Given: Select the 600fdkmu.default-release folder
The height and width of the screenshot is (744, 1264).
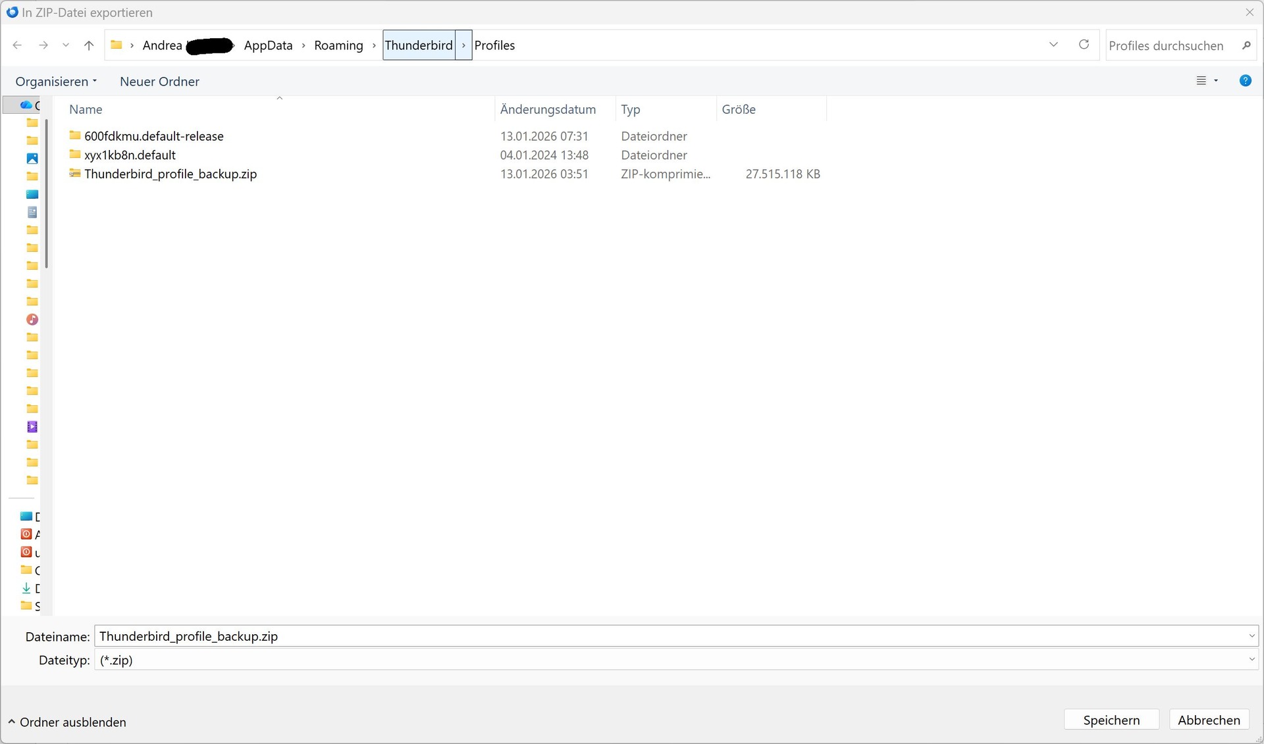Looking at the screenshot, I should pyautogui.click(x=153, y=136).
